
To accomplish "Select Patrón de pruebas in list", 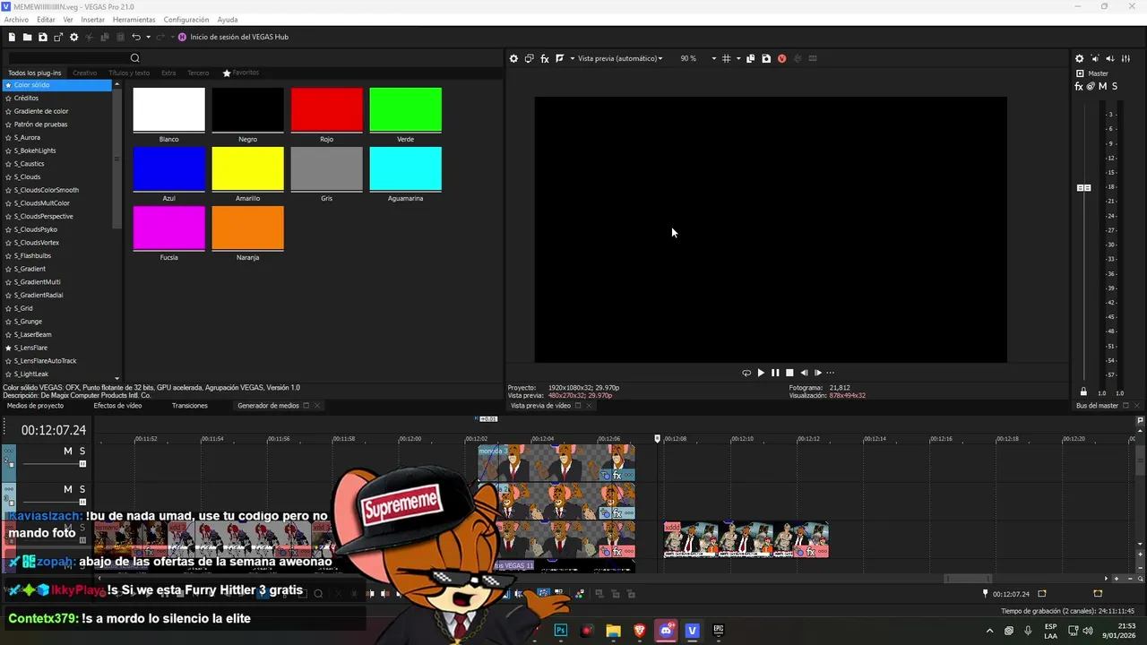I will [x=40, y=125].
